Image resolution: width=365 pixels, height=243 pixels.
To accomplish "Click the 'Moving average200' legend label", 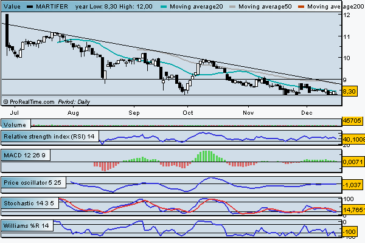I will click(x=335, y=7).
